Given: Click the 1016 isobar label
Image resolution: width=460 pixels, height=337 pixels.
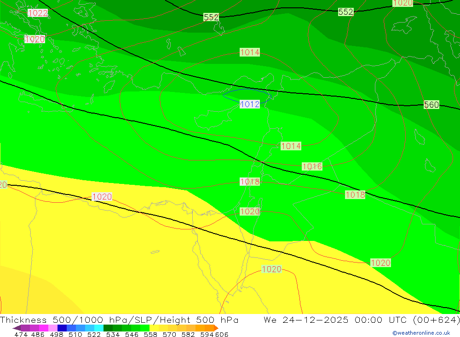Looking at the screenshot, I should point(312,166).
